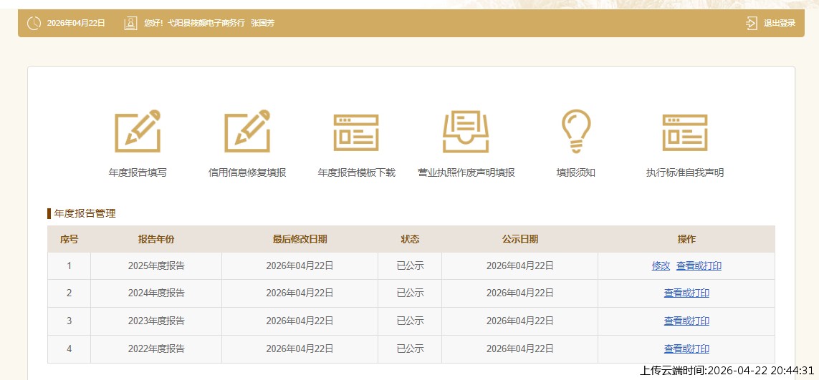Viewport: 819px width, 380px height.
Task: Open the 填报须知 lightbulb icon
Action: click(575, 132)
